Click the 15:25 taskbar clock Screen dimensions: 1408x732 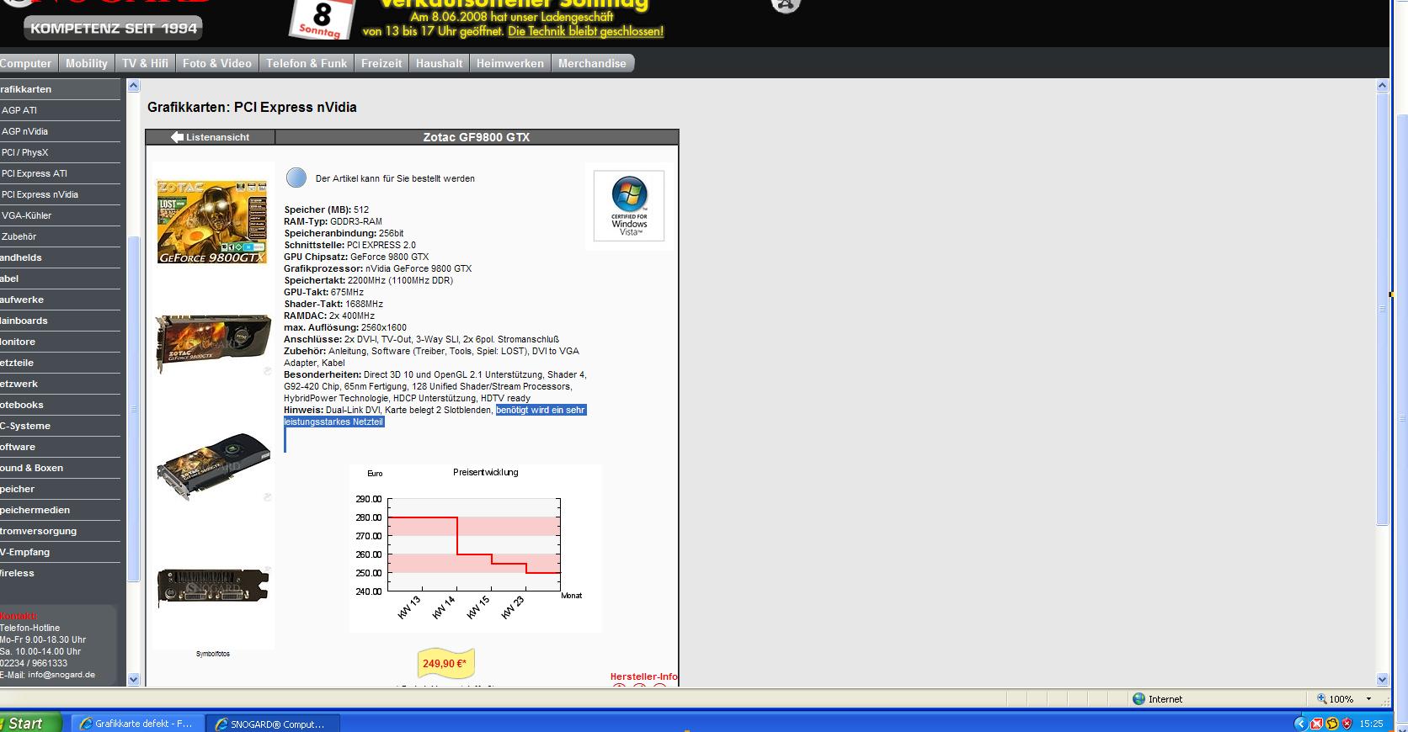1371,724
